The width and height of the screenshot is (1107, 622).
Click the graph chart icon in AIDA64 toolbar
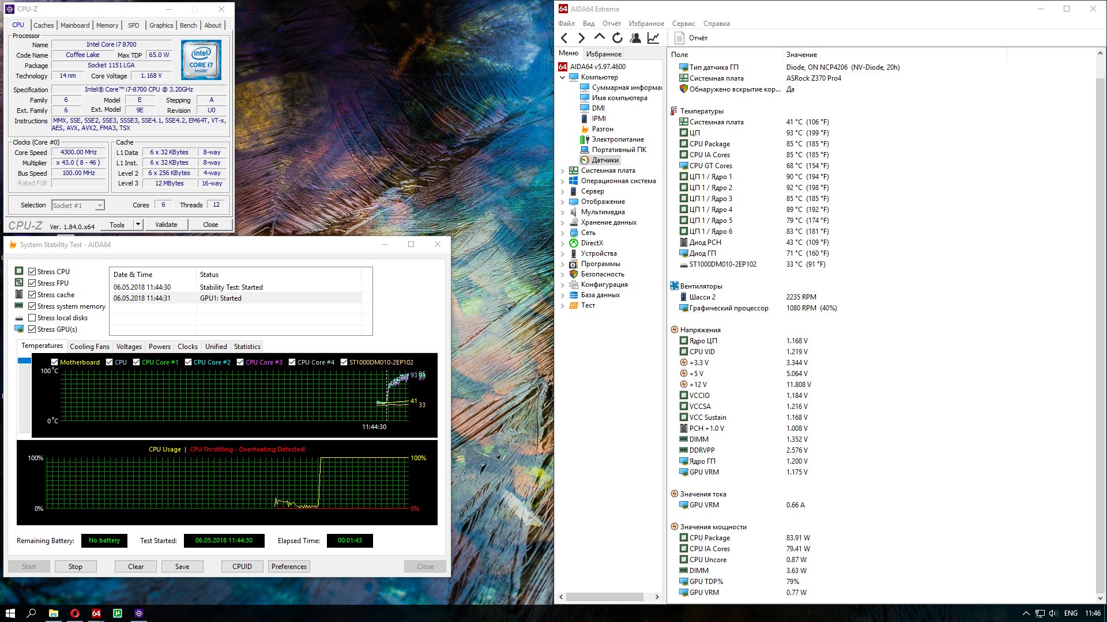point(653,38)
